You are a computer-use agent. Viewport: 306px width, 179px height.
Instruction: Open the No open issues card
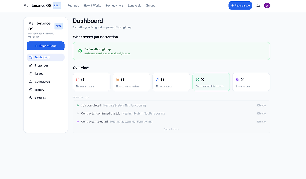click(91, 82)
